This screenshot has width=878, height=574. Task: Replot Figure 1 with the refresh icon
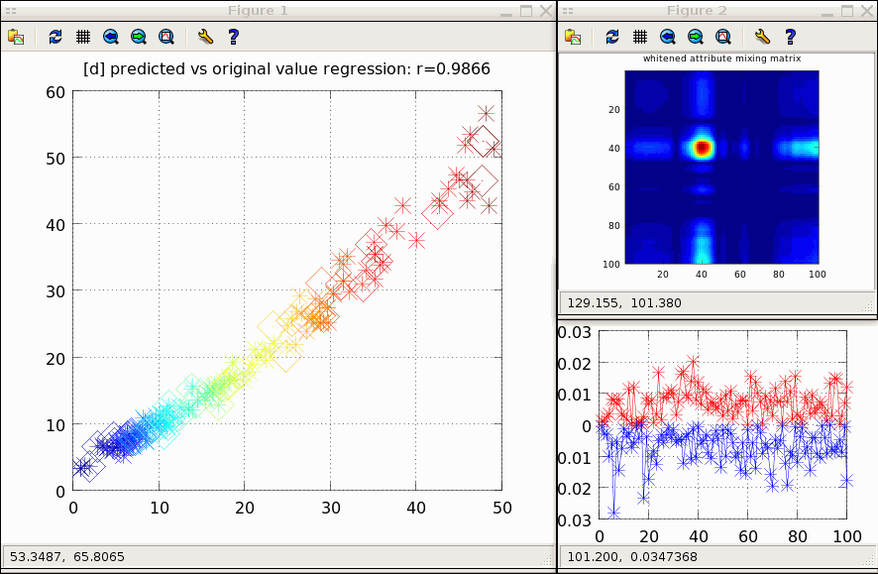pos(55,37)
